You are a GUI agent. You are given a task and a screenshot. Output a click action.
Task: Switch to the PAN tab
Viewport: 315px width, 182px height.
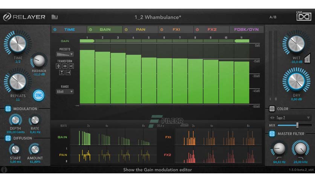click(141, 29)
